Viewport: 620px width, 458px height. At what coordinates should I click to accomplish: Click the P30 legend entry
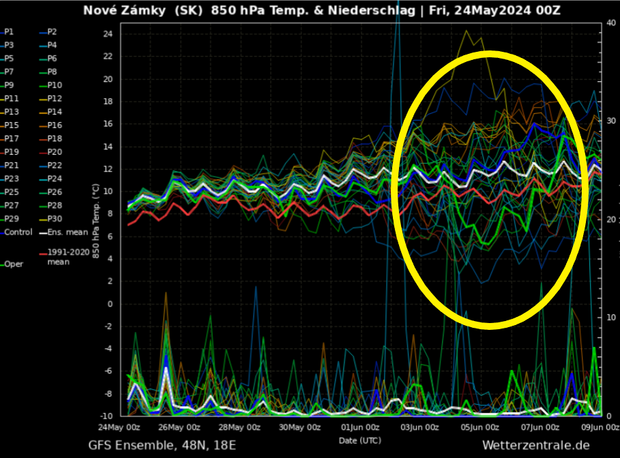click(52, 219)
